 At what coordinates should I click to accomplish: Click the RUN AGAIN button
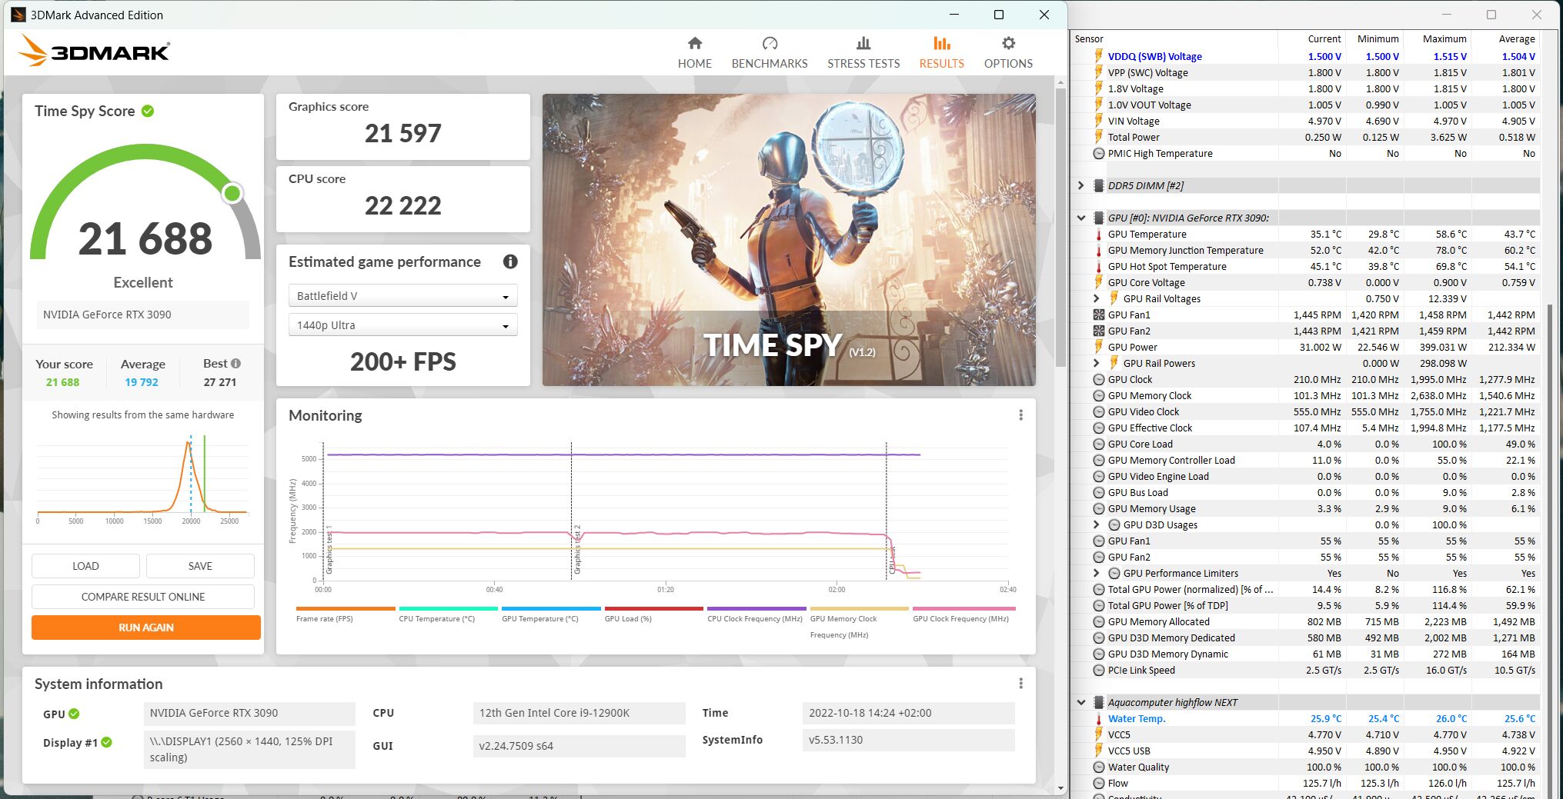point(146,628)
